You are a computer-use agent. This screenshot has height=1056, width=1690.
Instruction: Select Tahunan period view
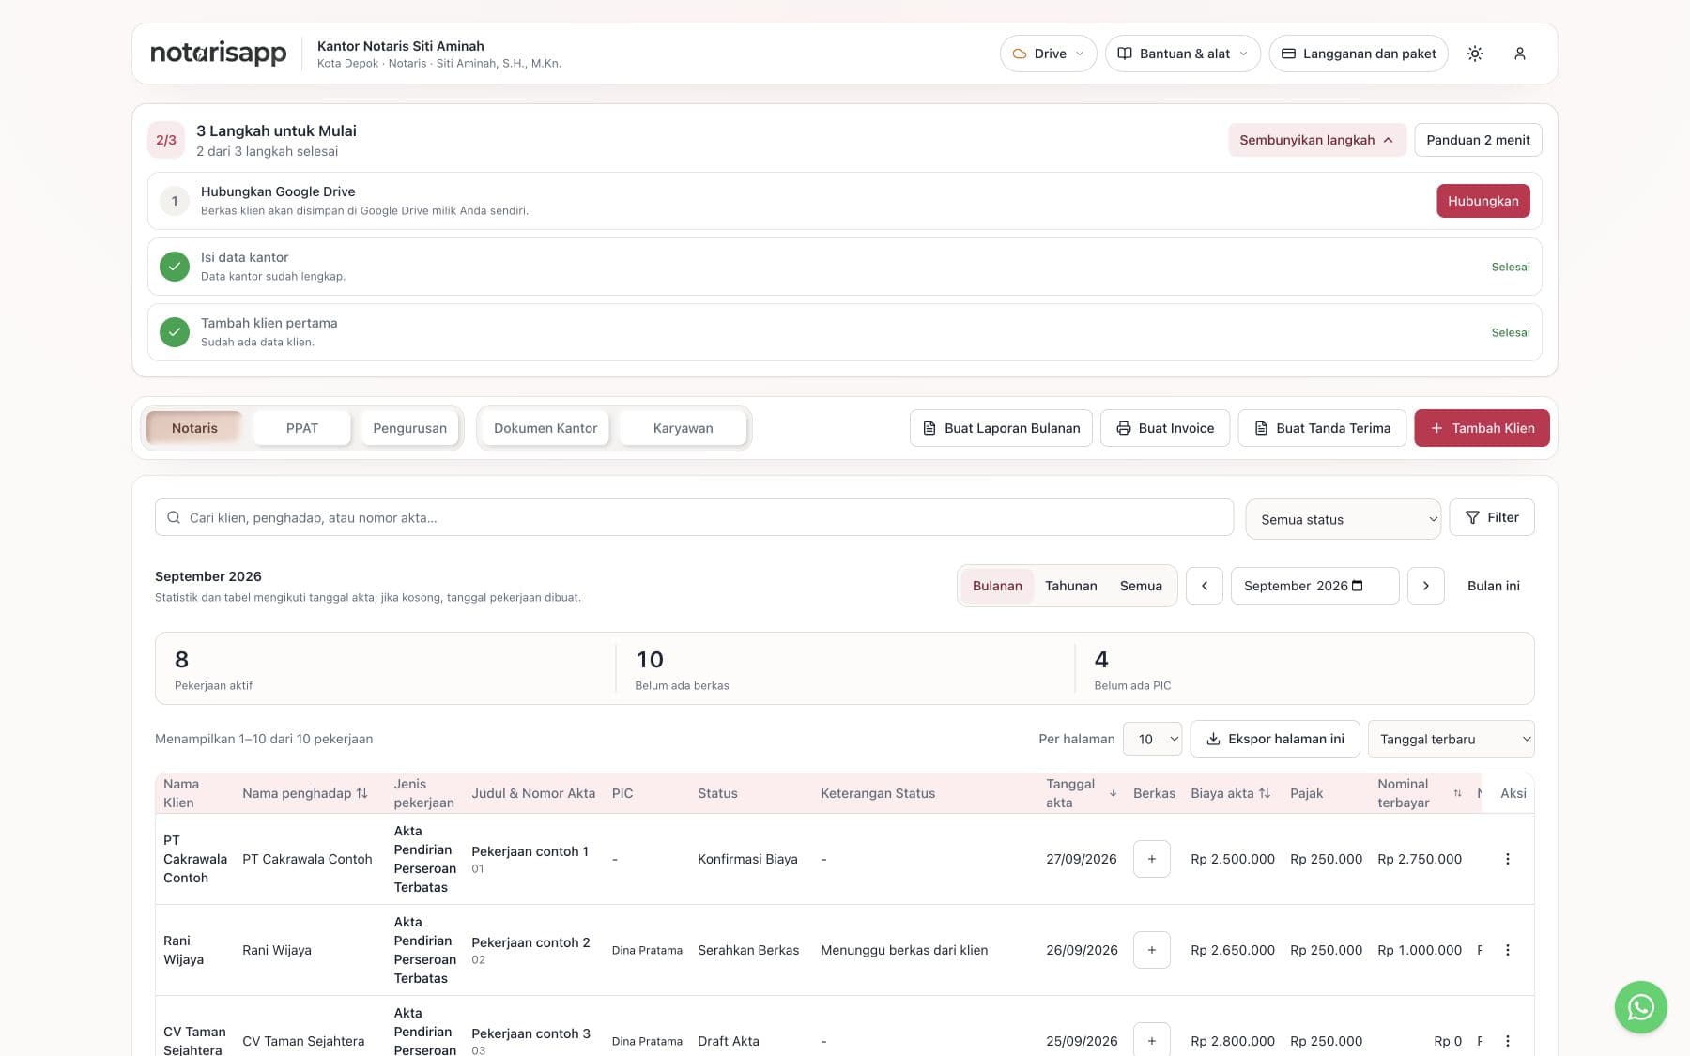(x=1070, y=586)
